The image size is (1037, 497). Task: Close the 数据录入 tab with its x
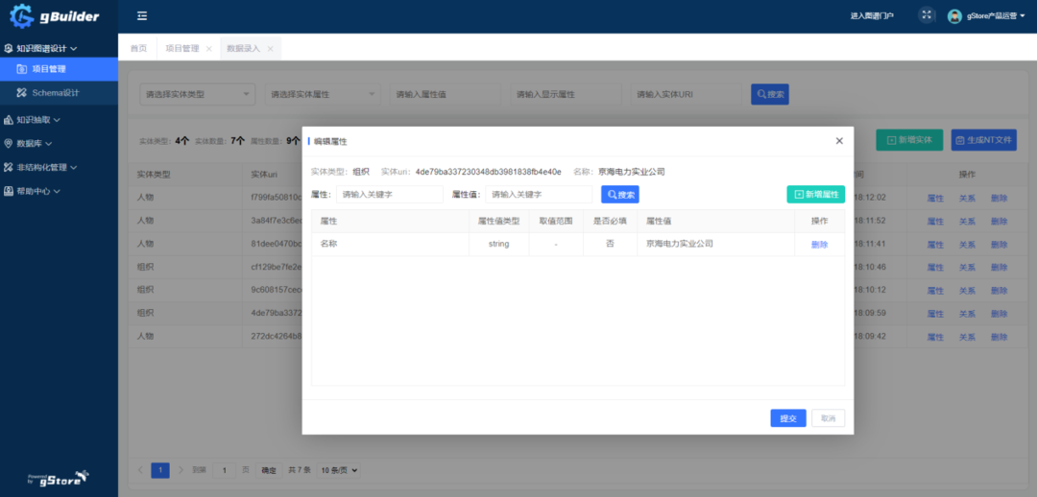point(270,49)
